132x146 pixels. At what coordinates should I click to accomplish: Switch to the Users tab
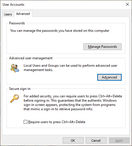pos(8,14)
